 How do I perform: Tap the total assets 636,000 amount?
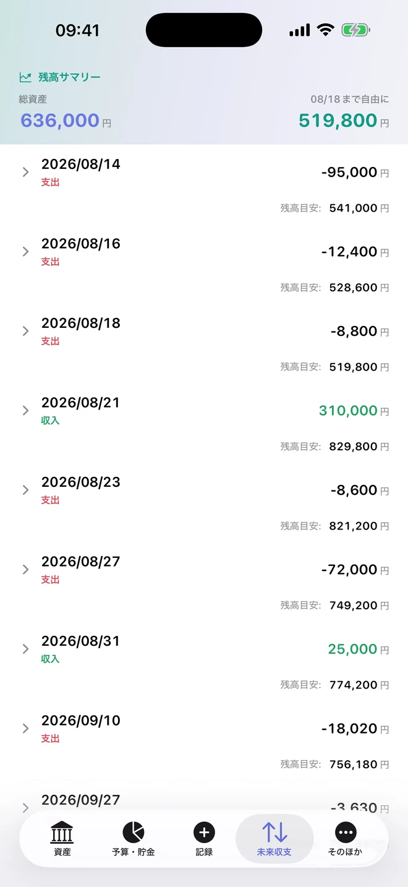pyautogui.click(x=60, y=120)
